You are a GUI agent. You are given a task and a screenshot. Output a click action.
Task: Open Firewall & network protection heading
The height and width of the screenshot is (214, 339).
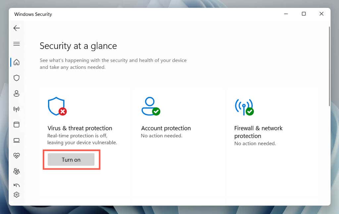click(x=258, y=132)
